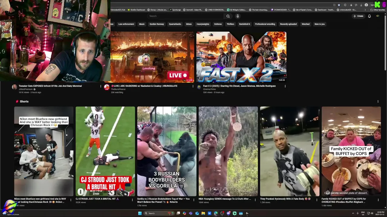Open the Create menu button
This screenshot has height=217, width=387.
(358, 16)
